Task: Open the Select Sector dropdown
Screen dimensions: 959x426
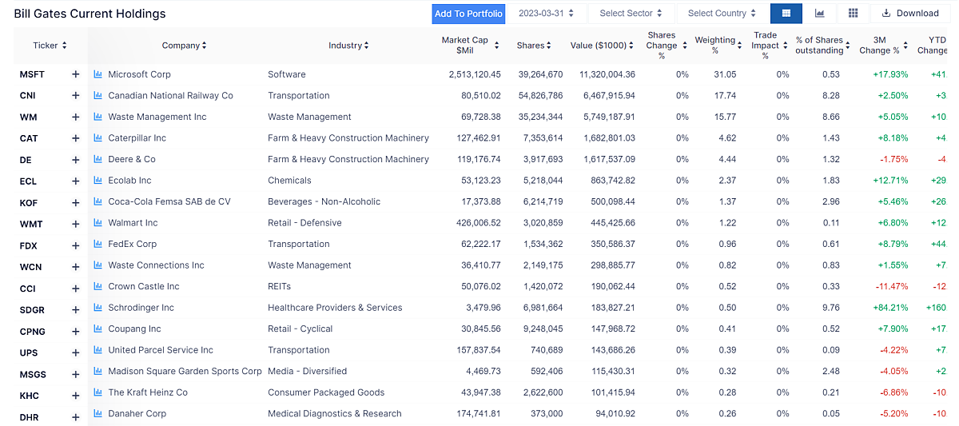Action: [x=631, y=14]
